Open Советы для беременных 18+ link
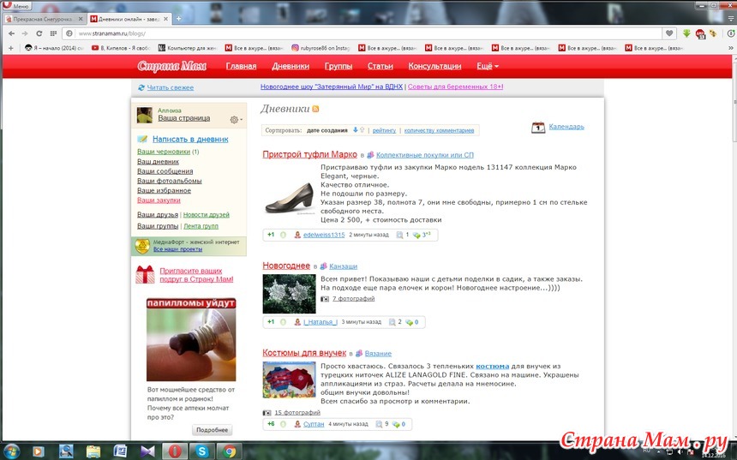This screenshot has width=737, height=460. [x=455, y=87]
